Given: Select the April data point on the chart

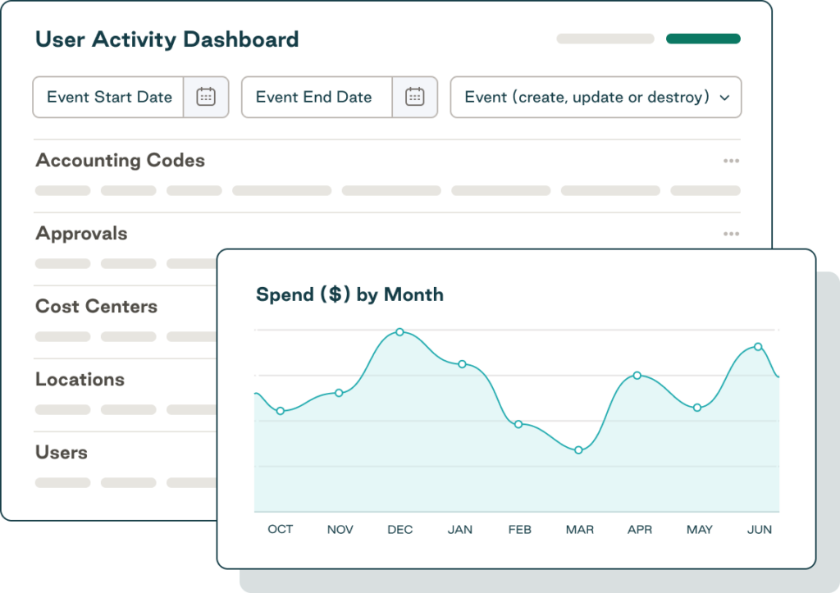Looking at the screenshot, I should pyautogui.click(x=637, y=376).
